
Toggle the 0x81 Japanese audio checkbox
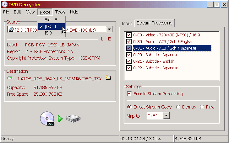tap(129, 48)
